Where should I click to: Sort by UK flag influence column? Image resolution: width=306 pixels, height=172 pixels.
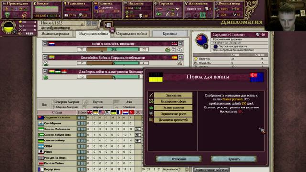coord(90,112)
